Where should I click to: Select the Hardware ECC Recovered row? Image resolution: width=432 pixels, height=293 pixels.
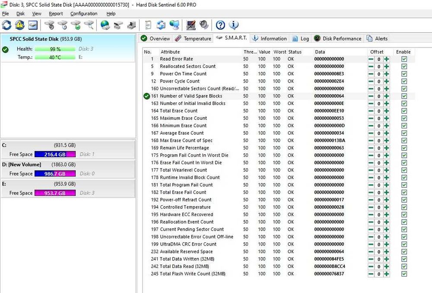pos(279,214)
